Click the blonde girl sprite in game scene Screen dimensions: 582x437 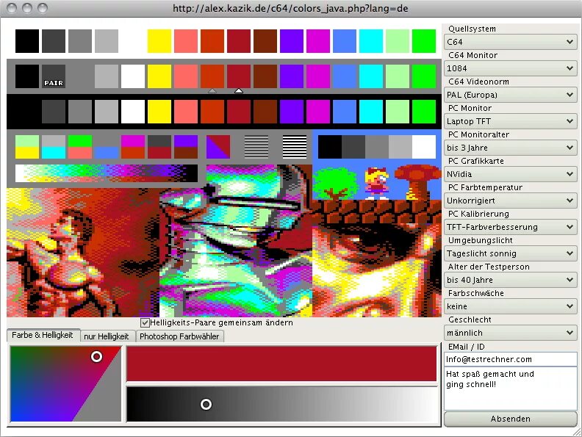click(376, 184)
